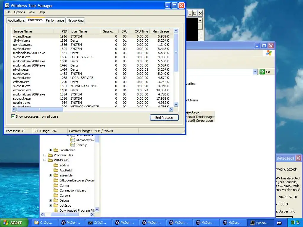The image size is (303, 227).
Task: Open the View menu
Action: 32,12
